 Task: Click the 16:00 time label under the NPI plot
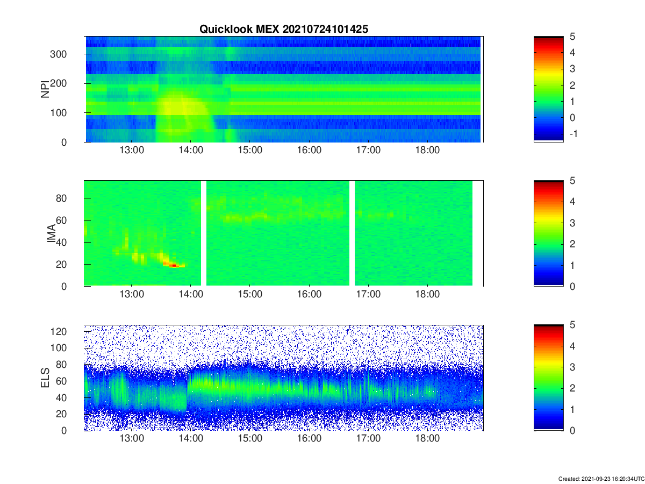point(309,150)
